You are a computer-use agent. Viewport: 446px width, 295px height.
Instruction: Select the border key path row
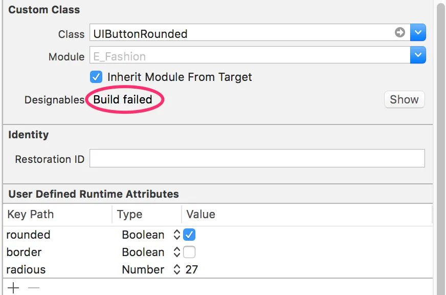point(24,252)
